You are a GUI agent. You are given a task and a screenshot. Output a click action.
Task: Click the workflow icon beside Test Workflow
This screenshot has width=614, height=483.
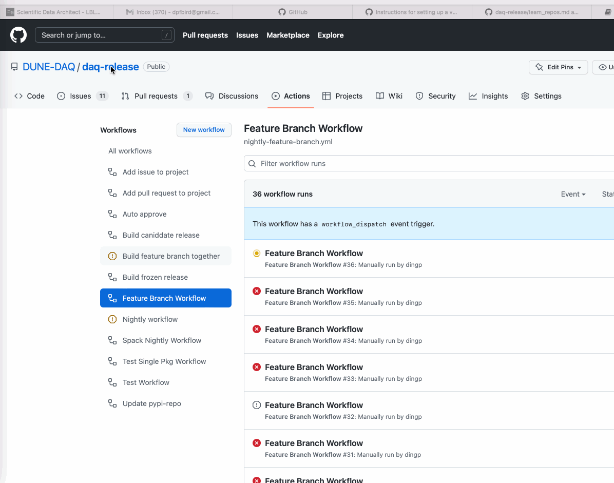[112, 382]
